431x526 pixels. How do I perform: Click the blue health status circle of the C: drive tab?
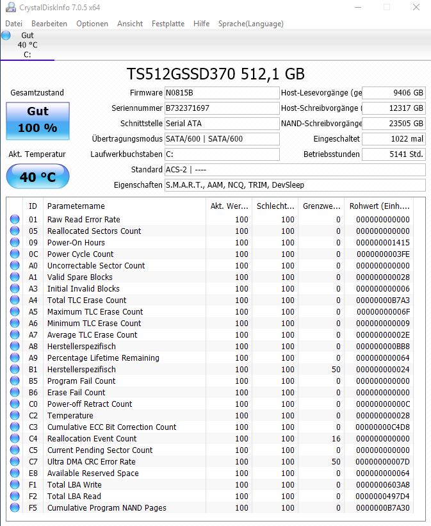click(6, 35)
